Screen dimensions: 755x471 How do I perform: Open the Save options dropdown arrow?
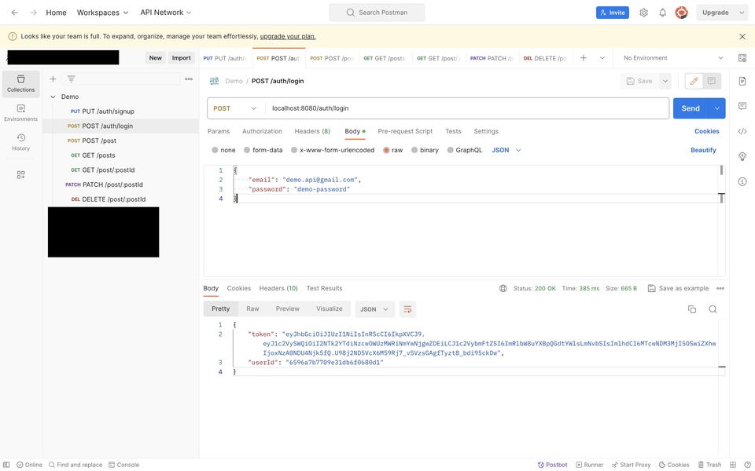665,81
